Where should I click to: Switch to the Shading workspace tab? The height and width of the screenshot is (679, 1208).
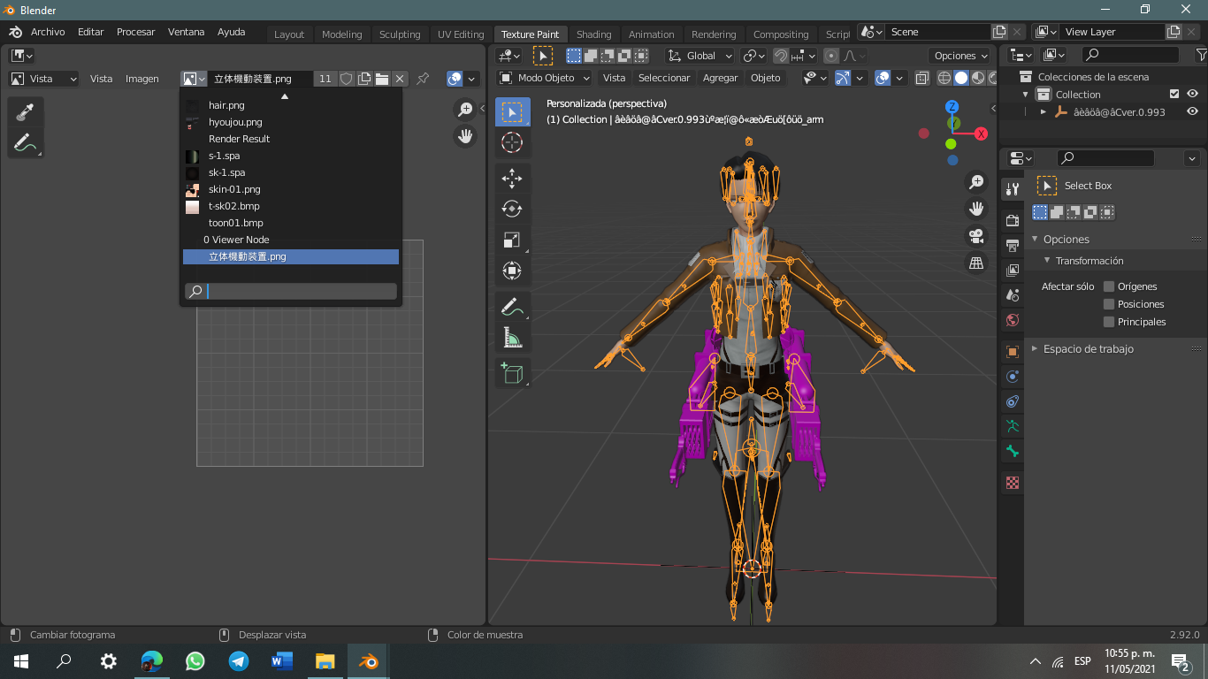click(593, 34)
